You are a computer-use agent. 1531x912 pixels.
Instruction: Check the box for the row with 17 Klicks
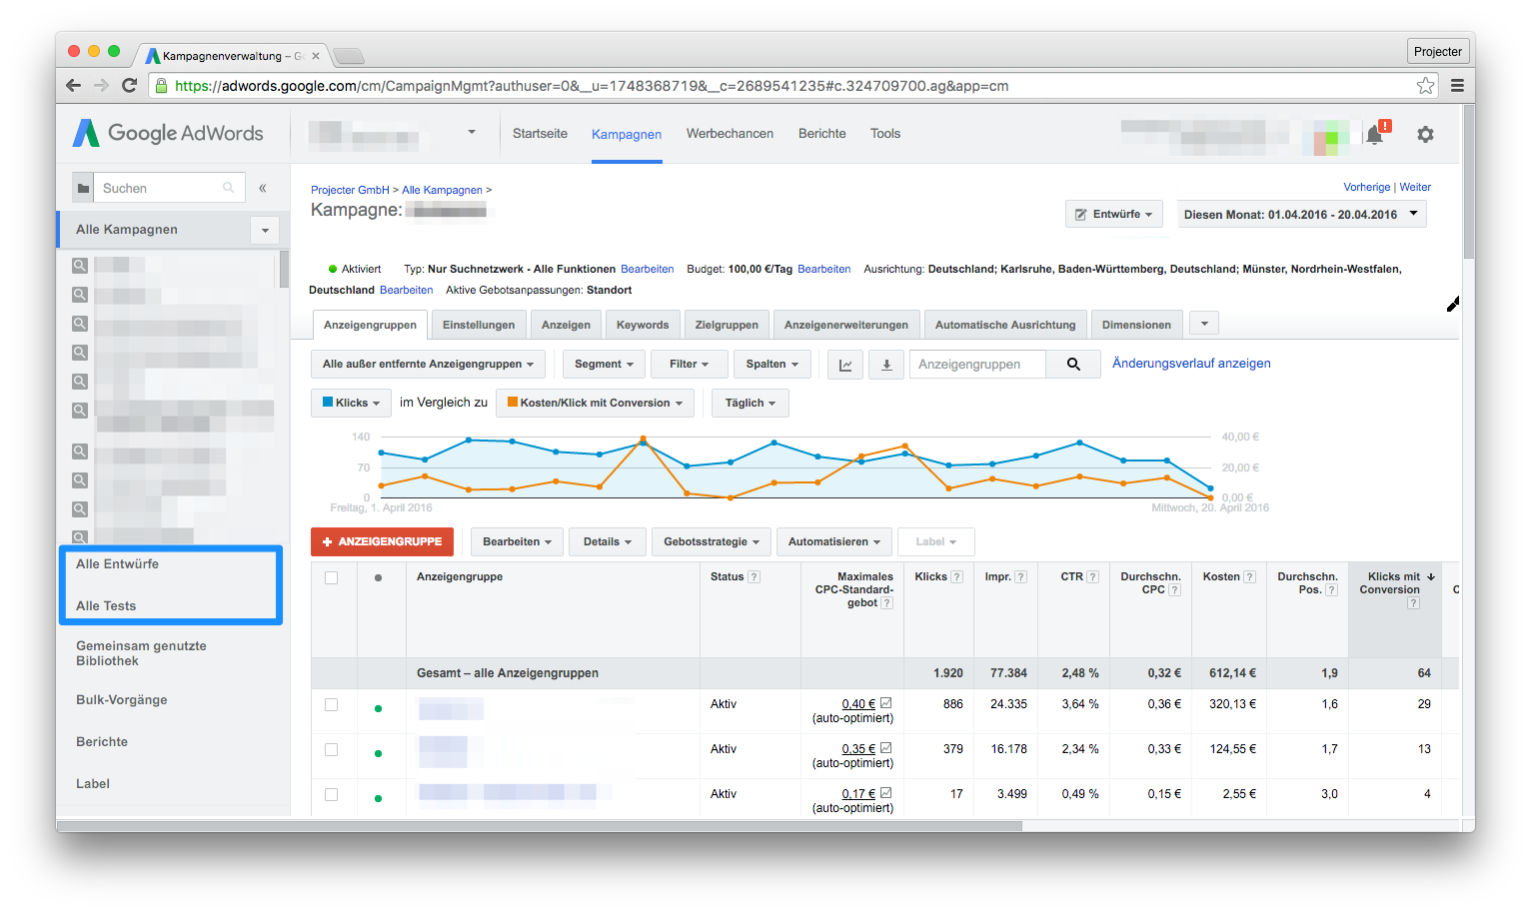click(332, 795)
